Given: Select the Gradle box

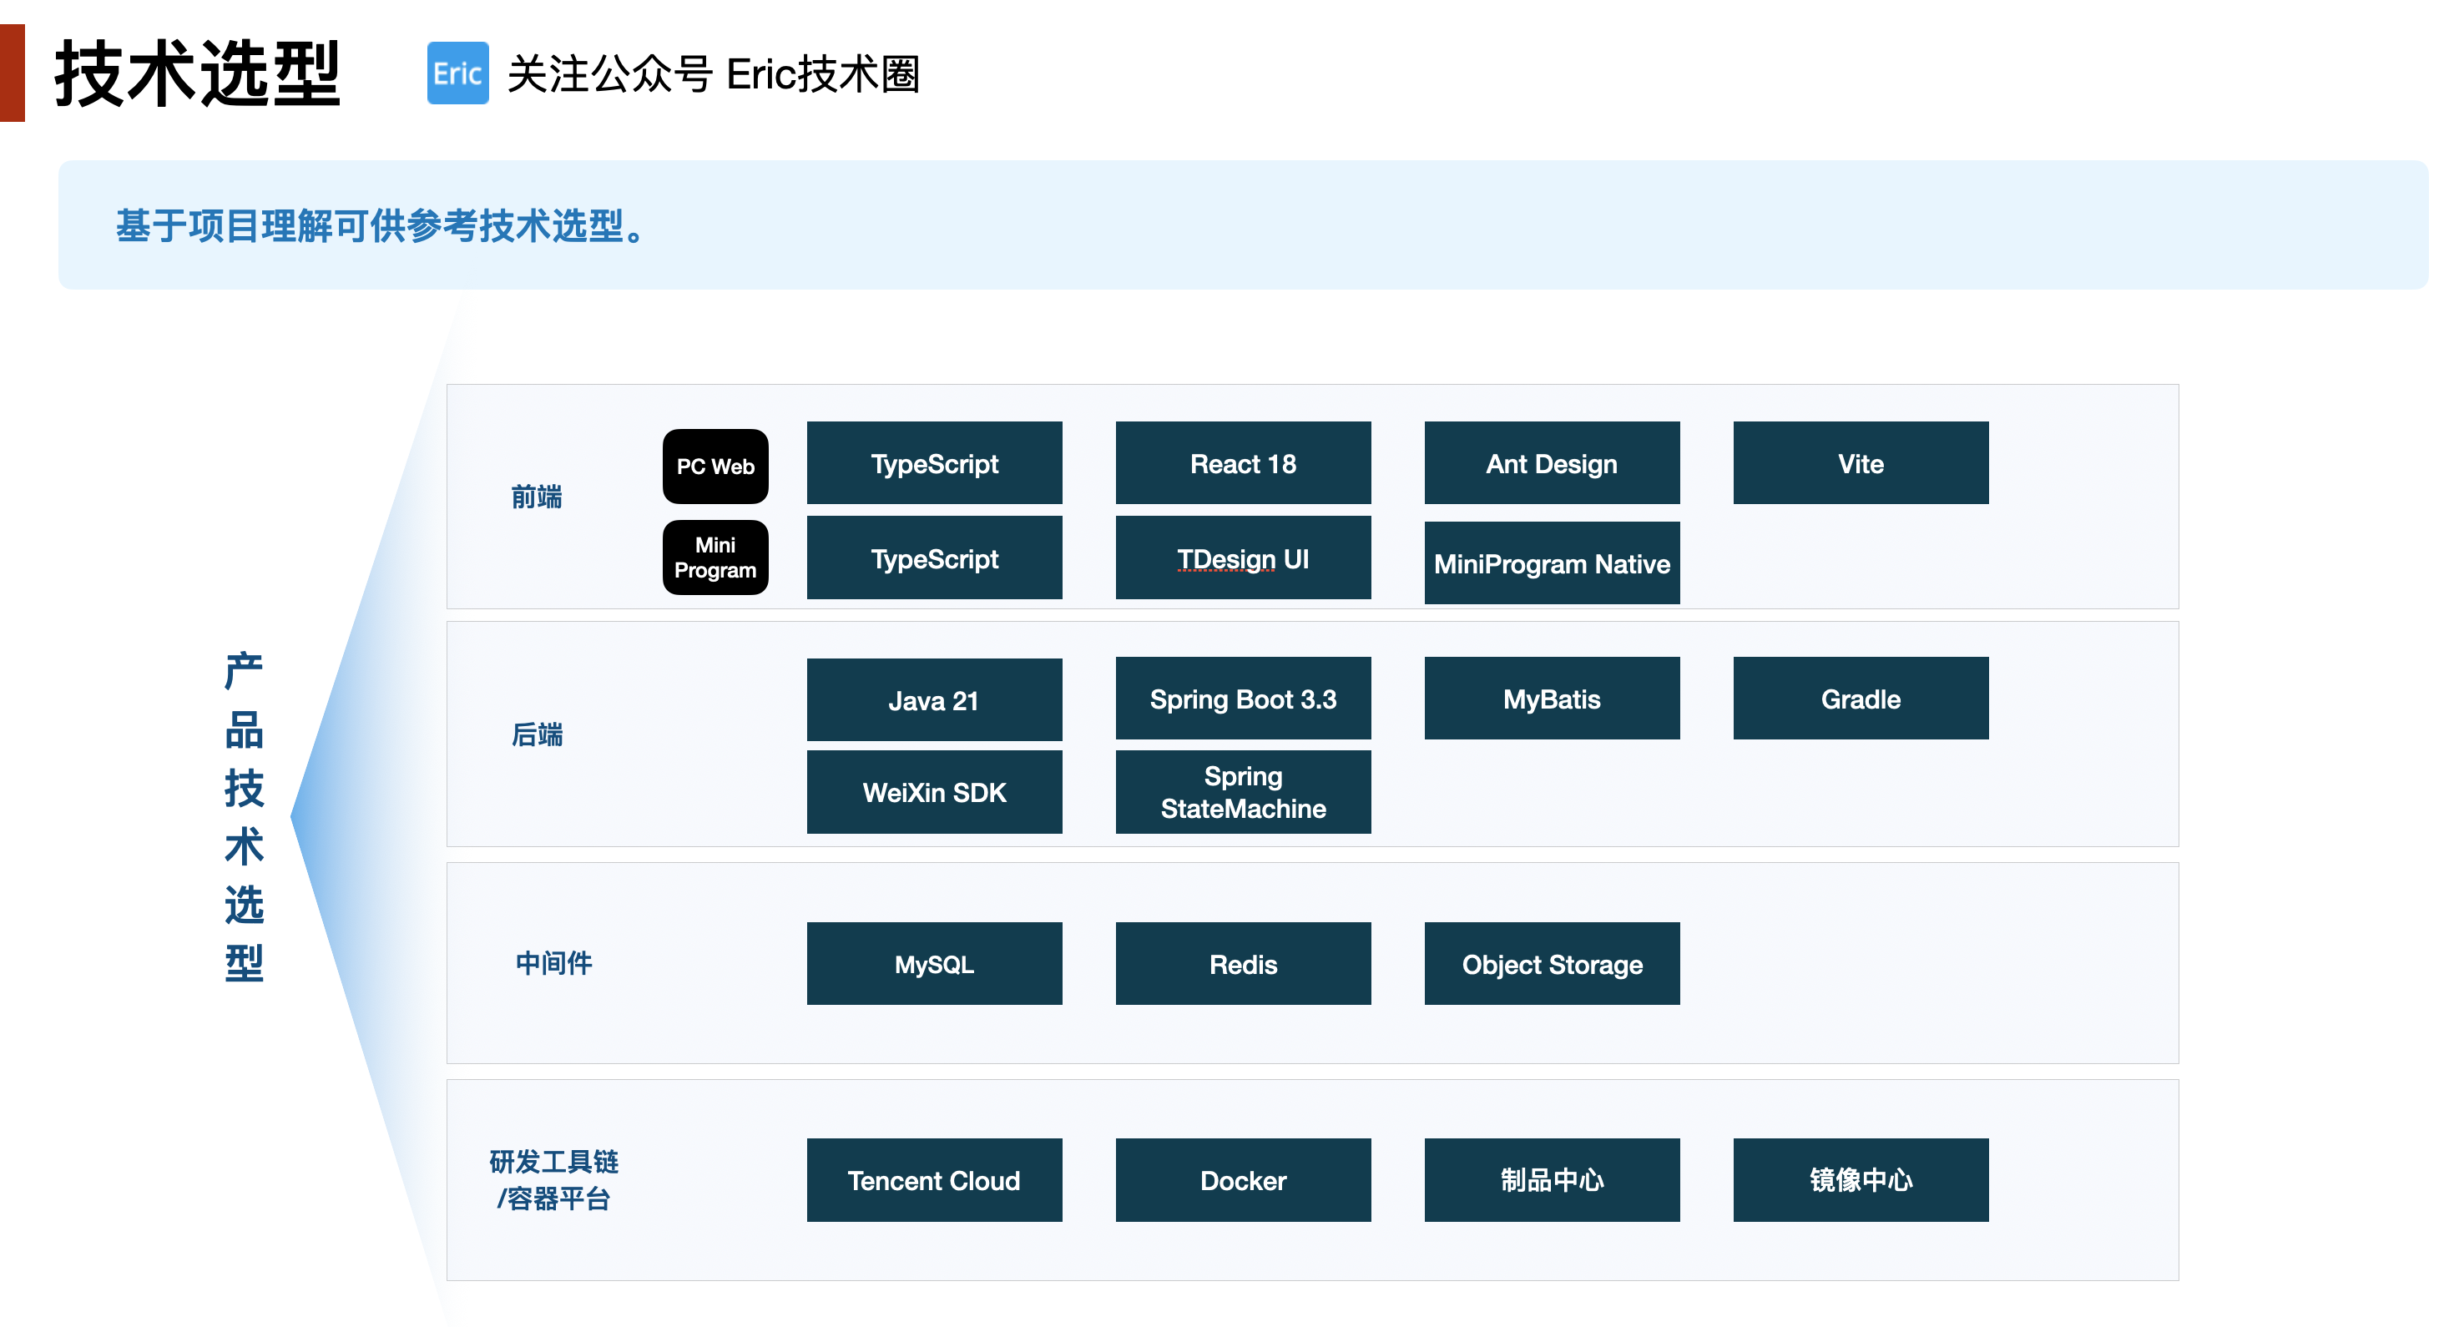Looking at the screenshot, I should coord(1861,698).
